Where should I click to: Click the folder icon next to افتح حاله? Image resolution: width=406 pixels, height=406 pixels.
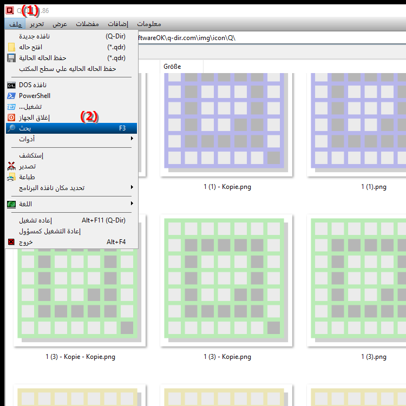[x=11, y=47]
